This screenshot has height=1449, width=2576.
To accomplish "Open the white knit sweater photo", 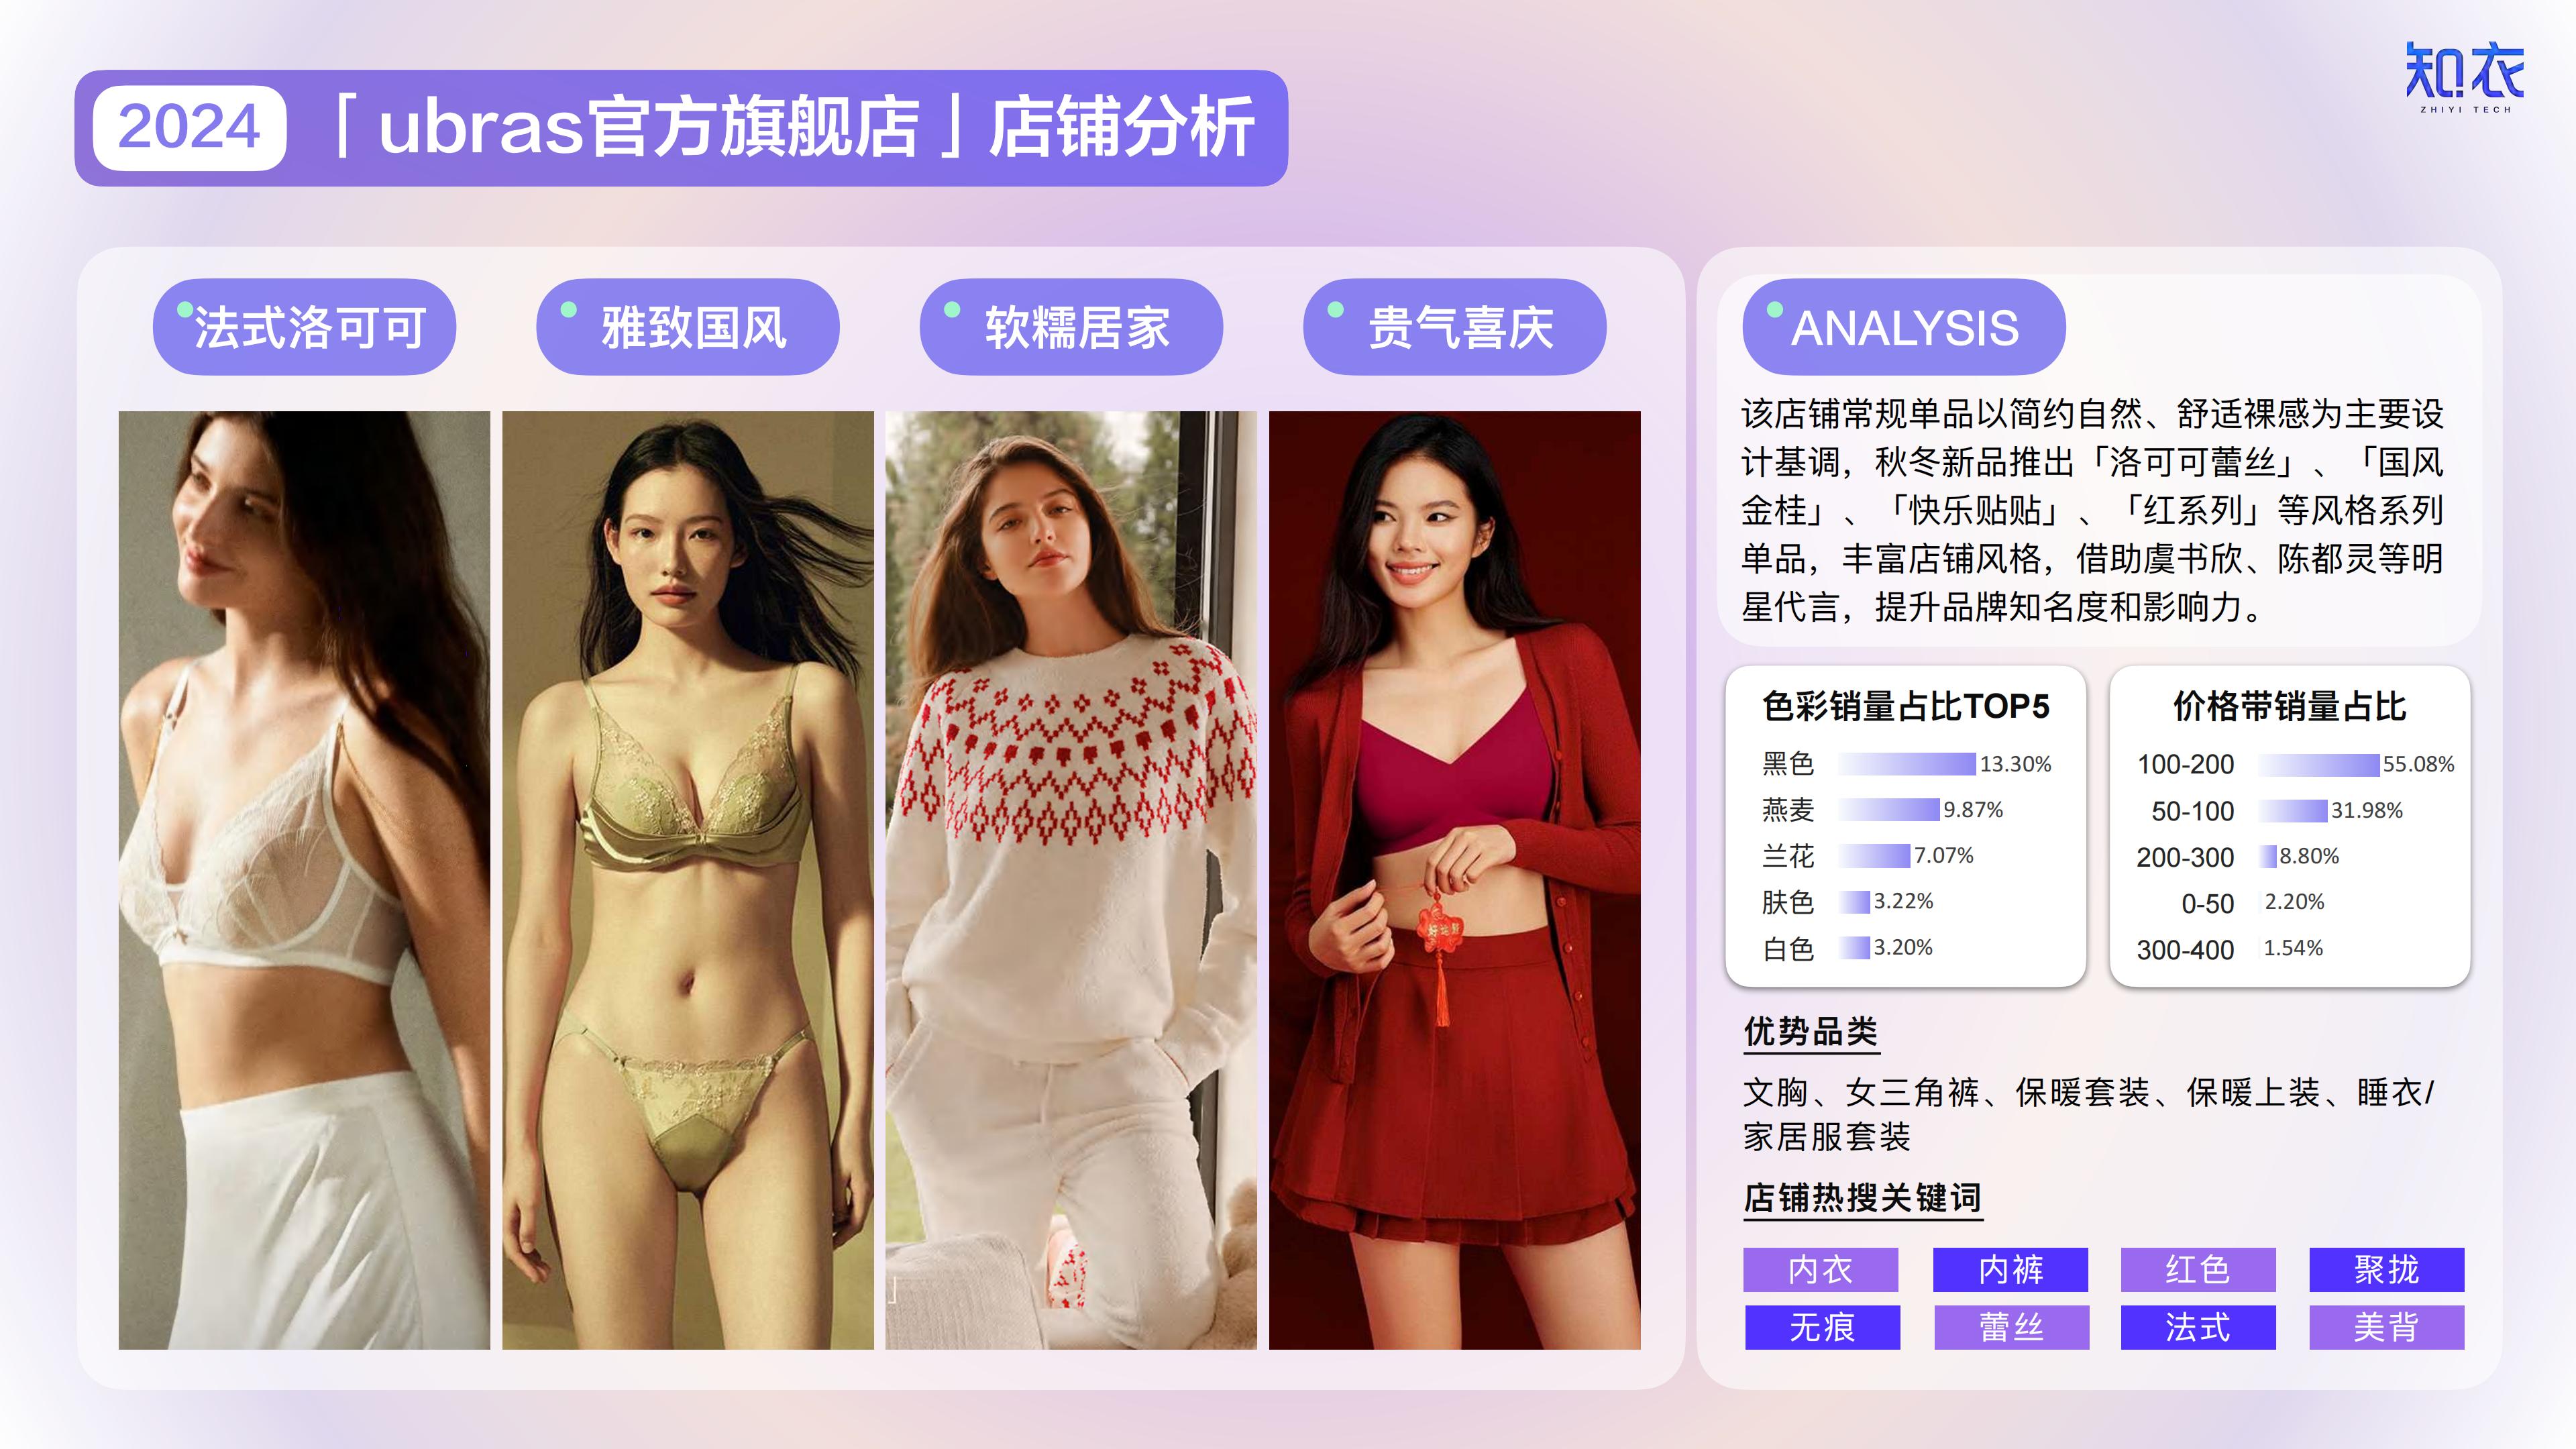I will tap(1071, 880).
